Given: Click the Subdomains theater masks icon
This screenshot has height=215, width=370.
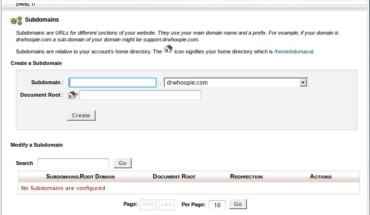Looking at the screenshot, I should 16,21.
